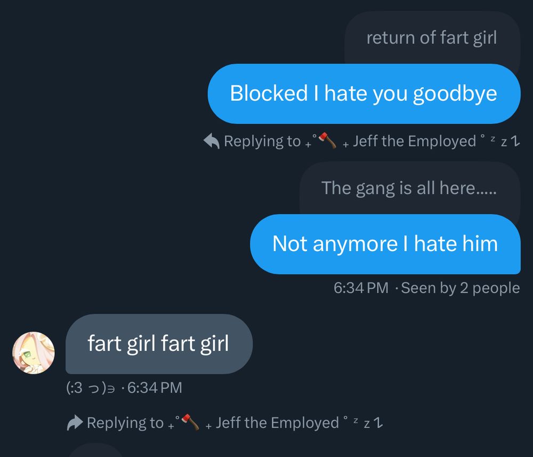Click 'Jeff the Employed' name in the lower reply line
Image resolution: width=533 pixels, height=457 pixels.
(x=277, y=423)
